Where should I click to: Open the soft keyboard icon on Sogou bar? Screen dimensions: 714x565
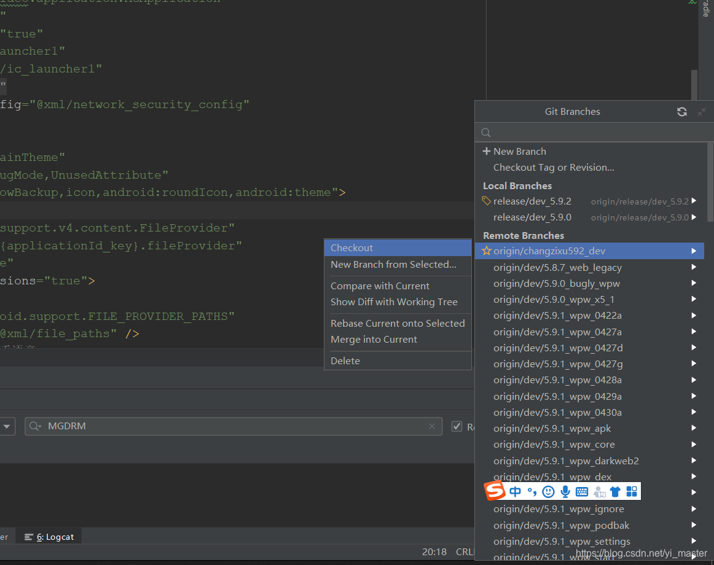pyautogui.click(x=581, y=492)
